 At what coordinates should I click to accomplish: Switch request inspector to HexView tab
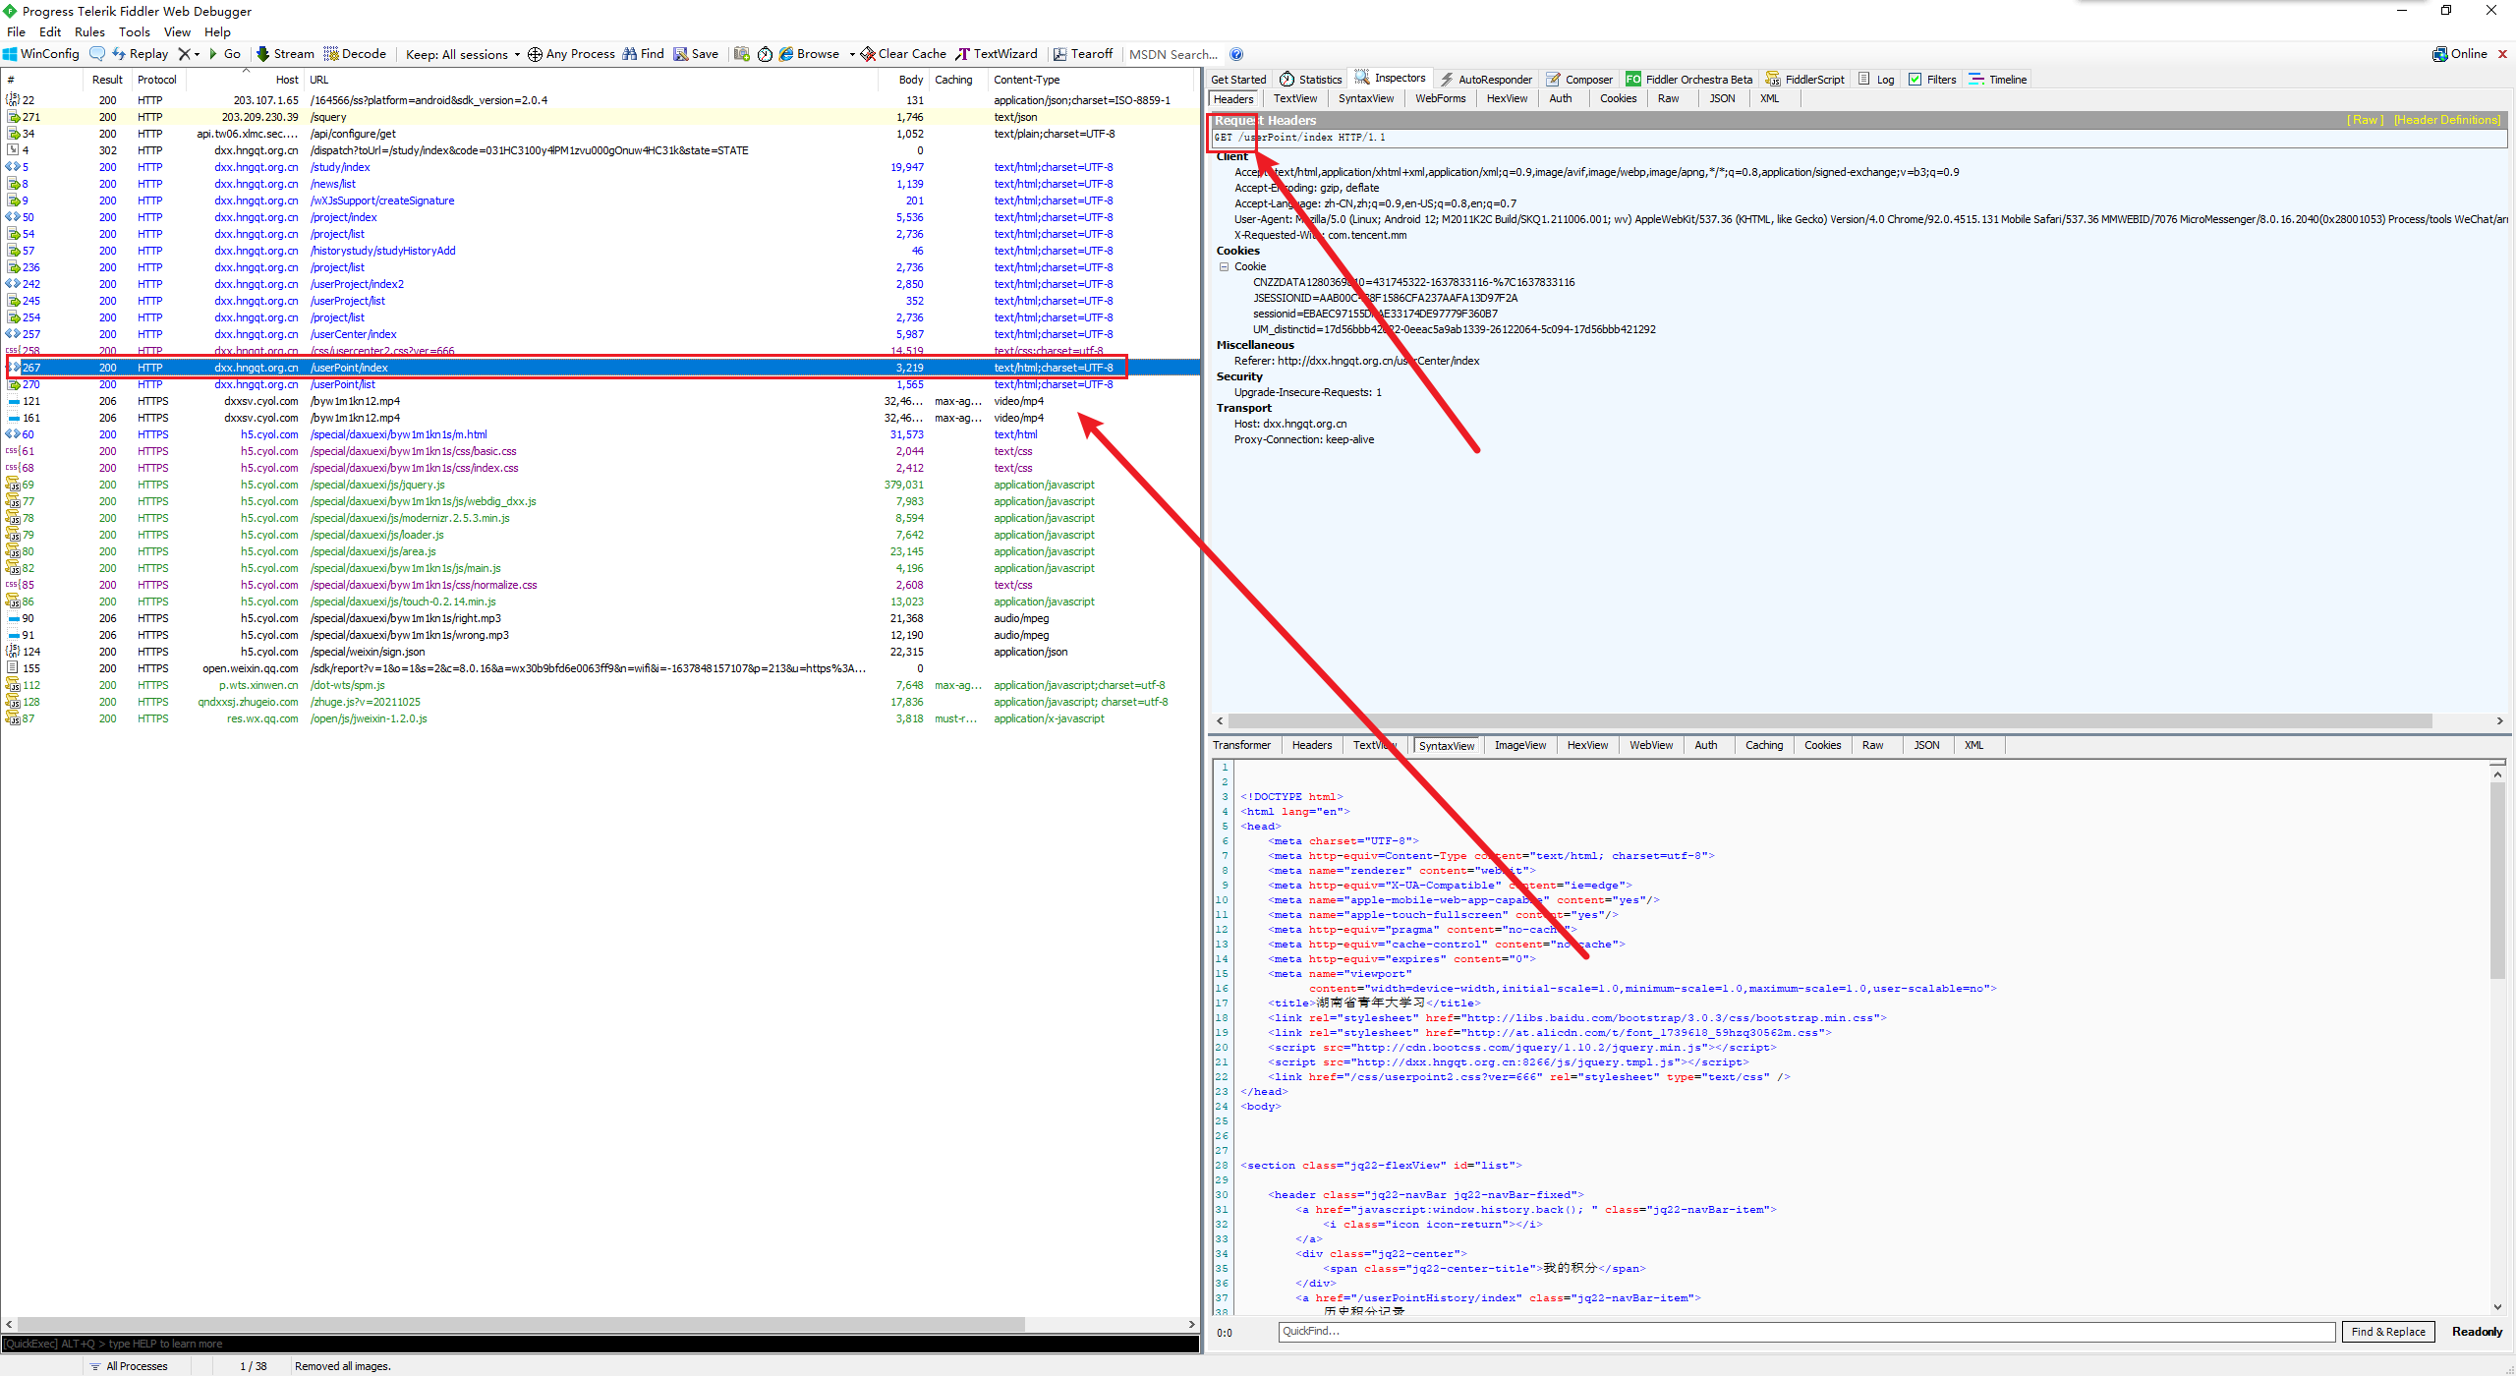1507,98
